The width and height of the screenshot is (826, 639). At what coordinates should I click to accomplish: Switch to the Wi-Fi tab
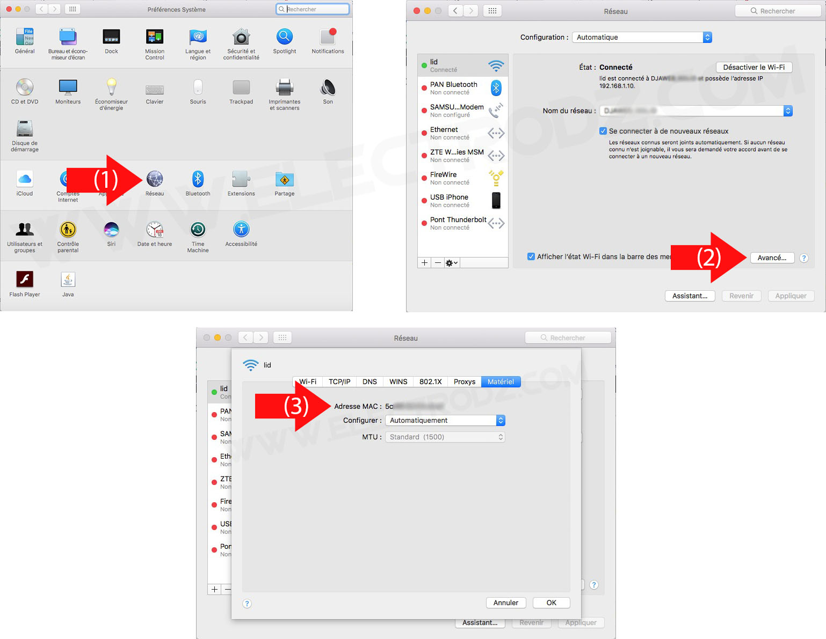308,381
